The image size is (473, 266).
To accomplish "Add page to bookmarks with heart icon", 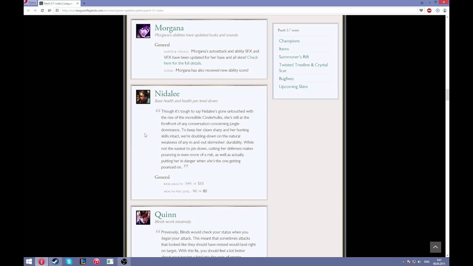I will (x=421, y=10).
